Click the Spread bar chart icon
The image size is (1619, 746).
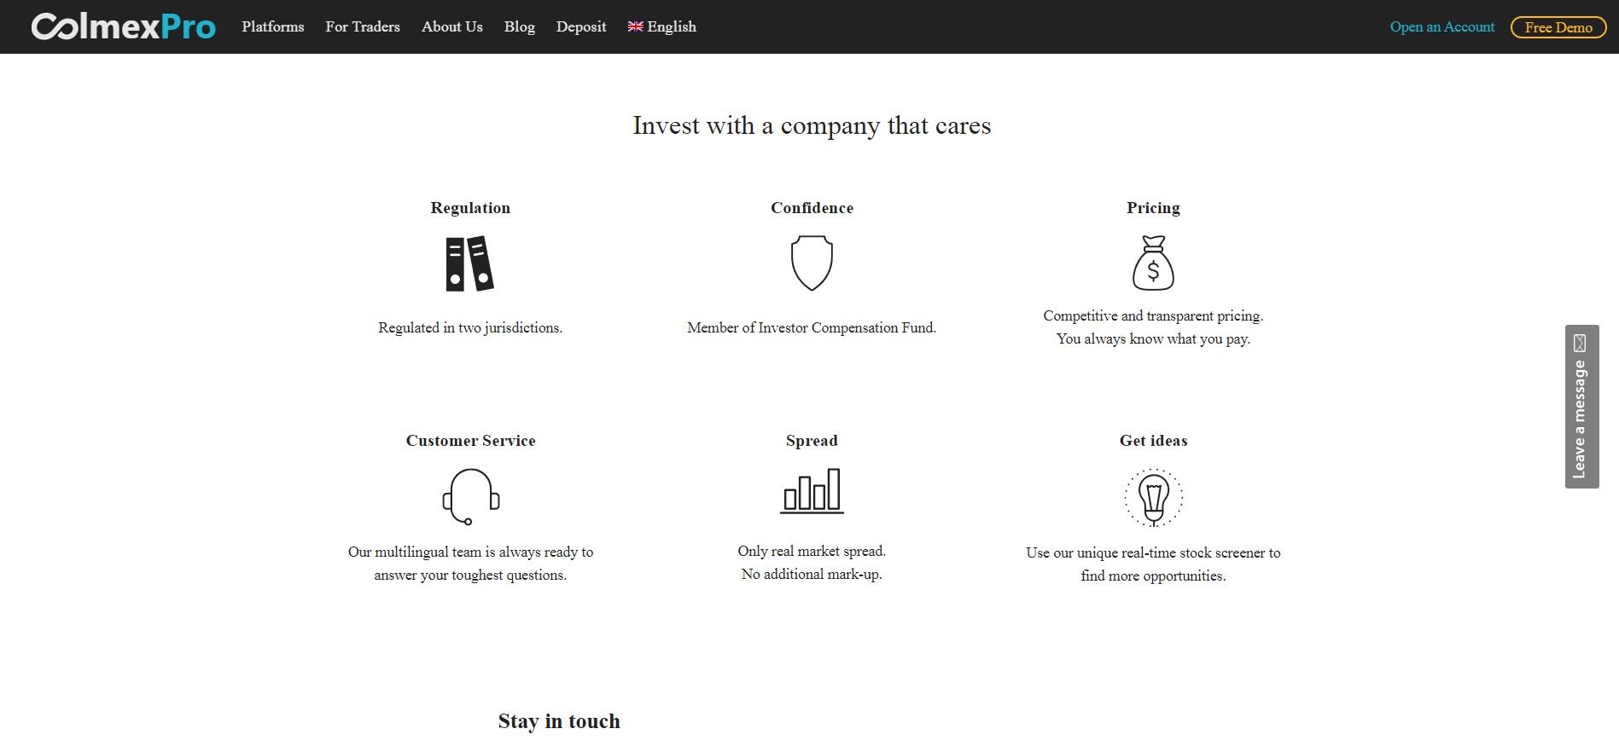(x=812, y=491)
